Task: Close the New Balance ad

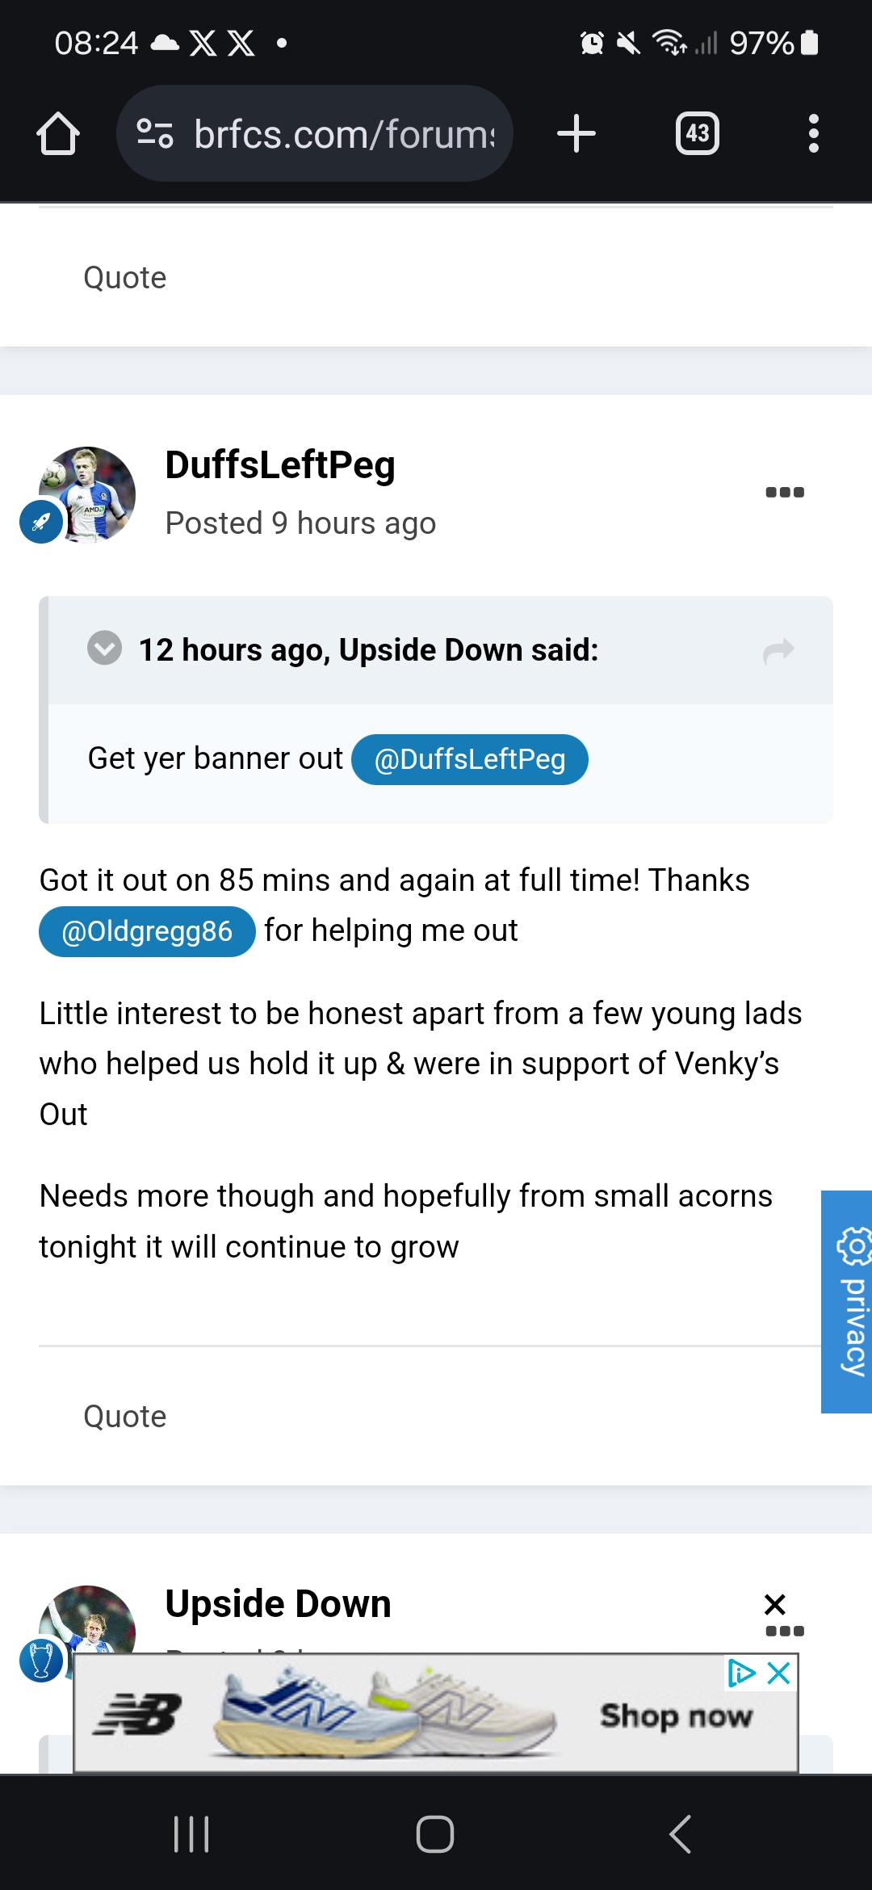Action: (779, 1673)
